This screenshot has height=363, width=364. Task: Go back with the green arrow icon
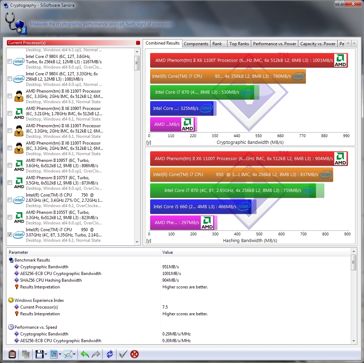85,354
